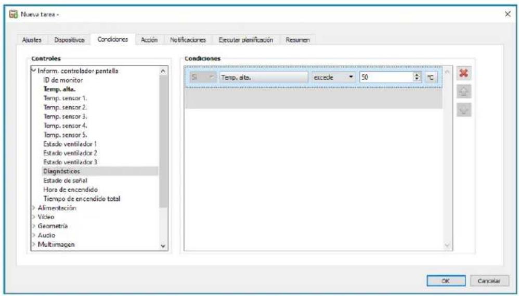Open the Acción tab
Viewport: 519px width, 296px height.
click(149, 40)
